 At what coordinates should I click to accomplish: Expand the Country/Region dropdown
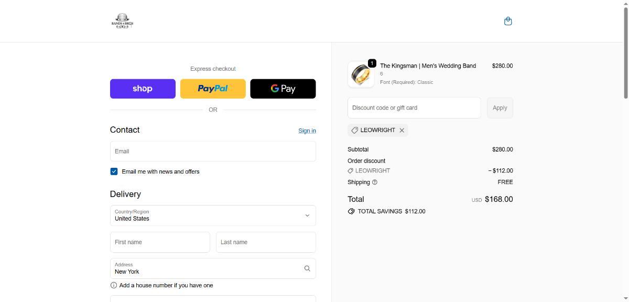[213, 215]
